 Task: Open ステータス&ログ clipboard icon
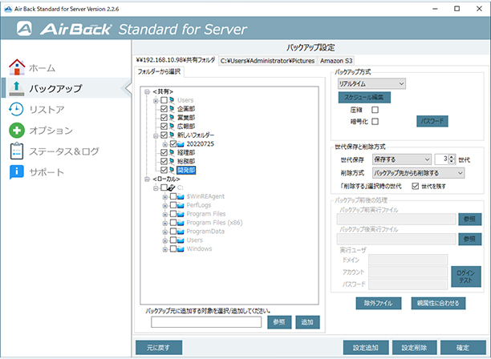point(17,151)
